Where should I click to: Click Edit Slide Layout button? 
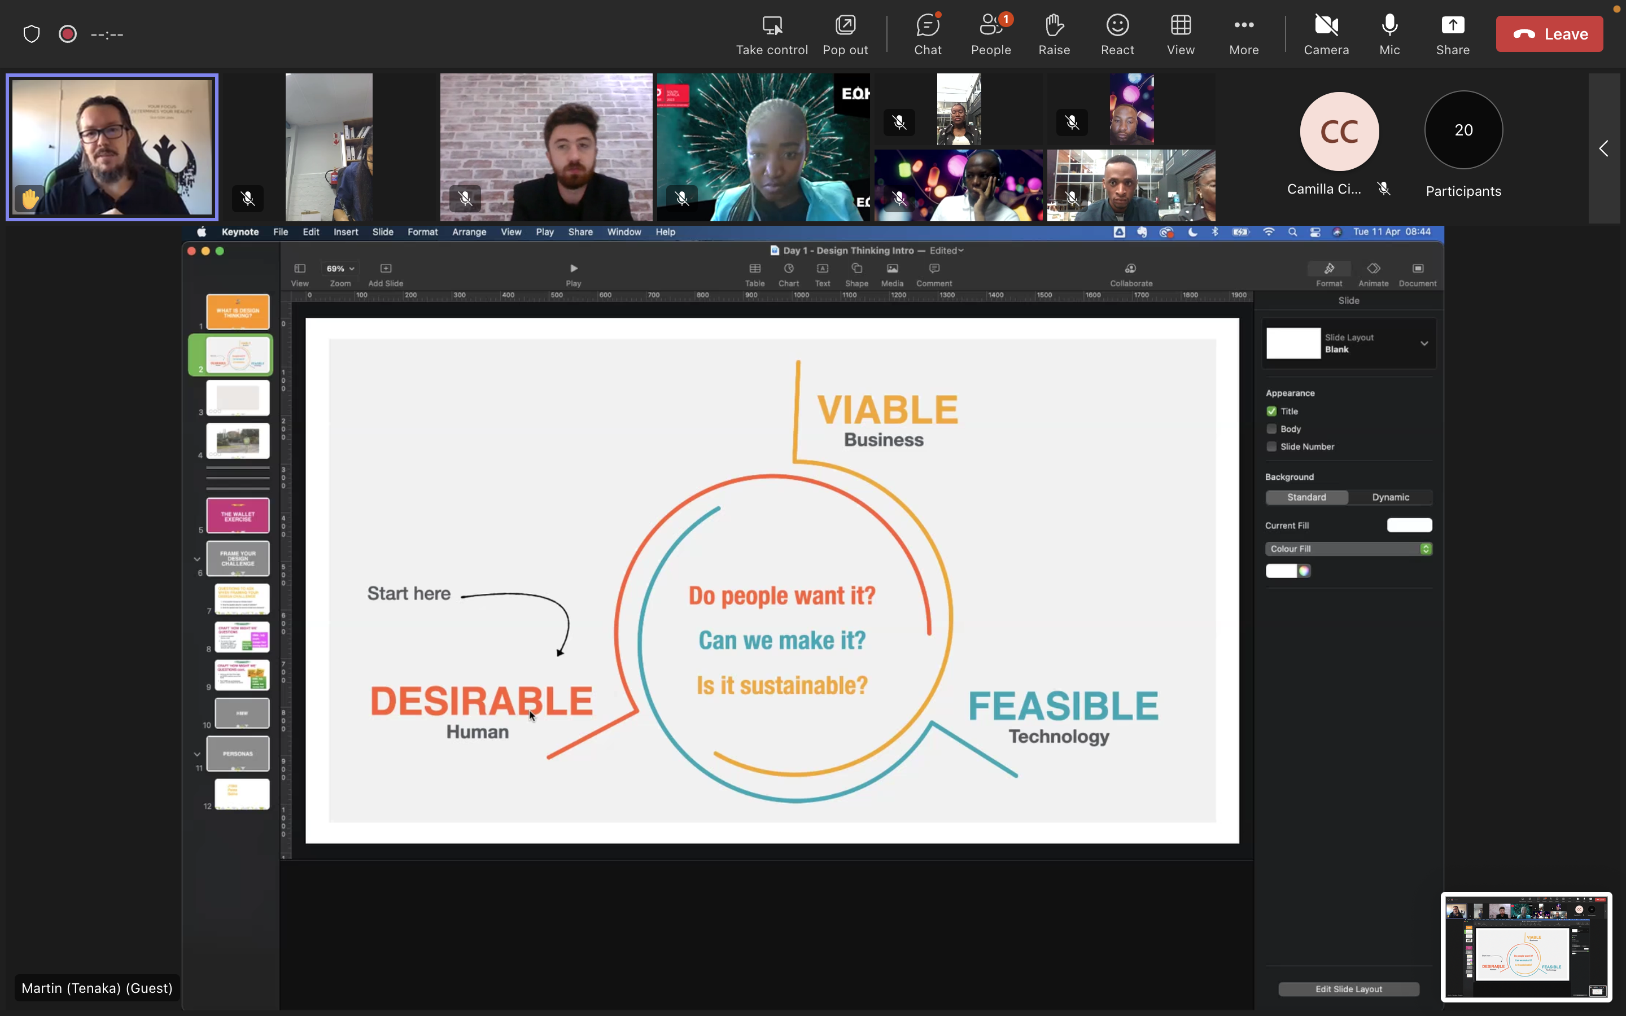click(1348, 989)
